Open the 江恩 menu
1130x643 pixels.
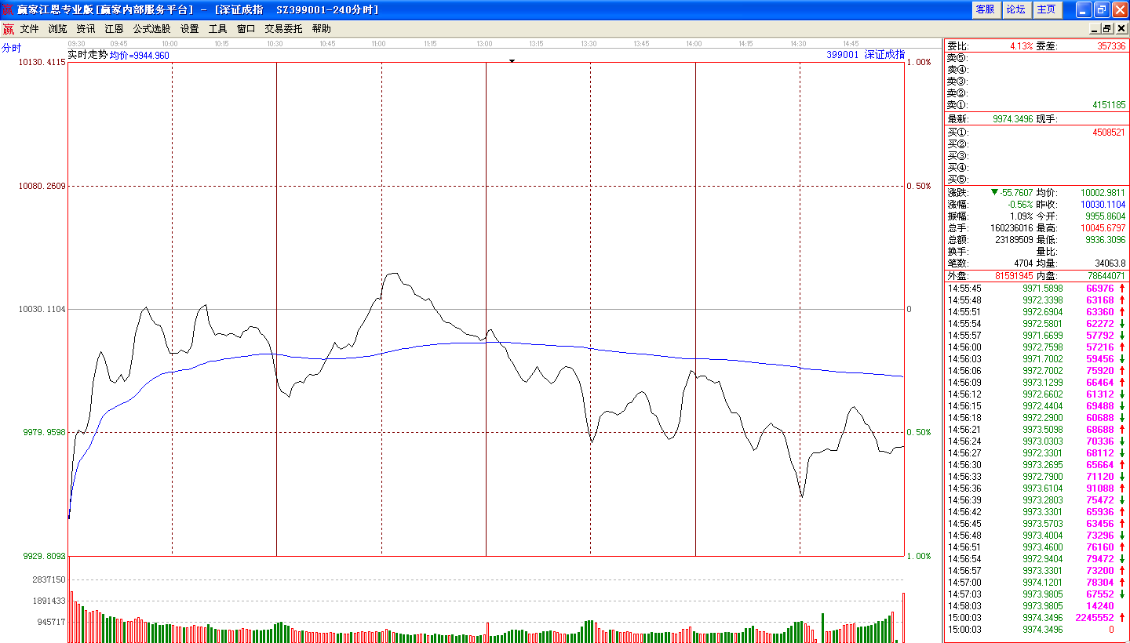point(114,29)
